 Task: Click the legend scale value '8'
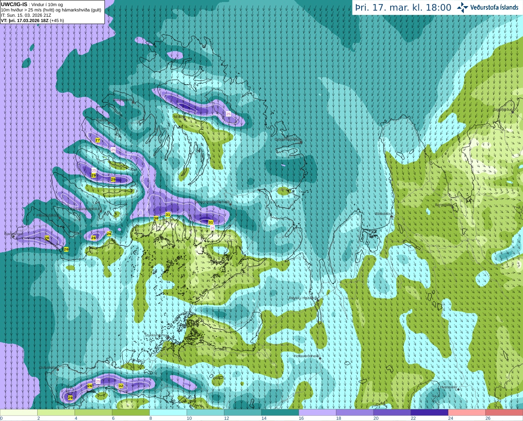tap(151, 419)
